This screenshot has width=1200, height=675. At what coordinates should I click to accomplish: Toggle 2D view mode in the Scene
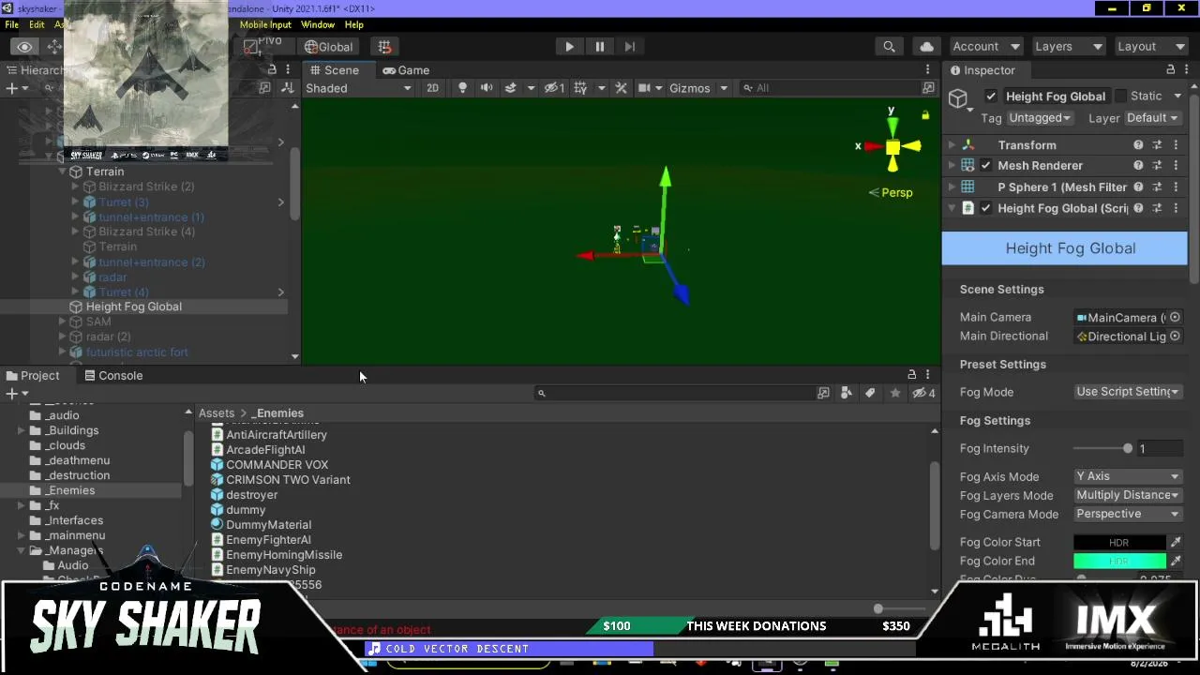[x=432, y=88]
